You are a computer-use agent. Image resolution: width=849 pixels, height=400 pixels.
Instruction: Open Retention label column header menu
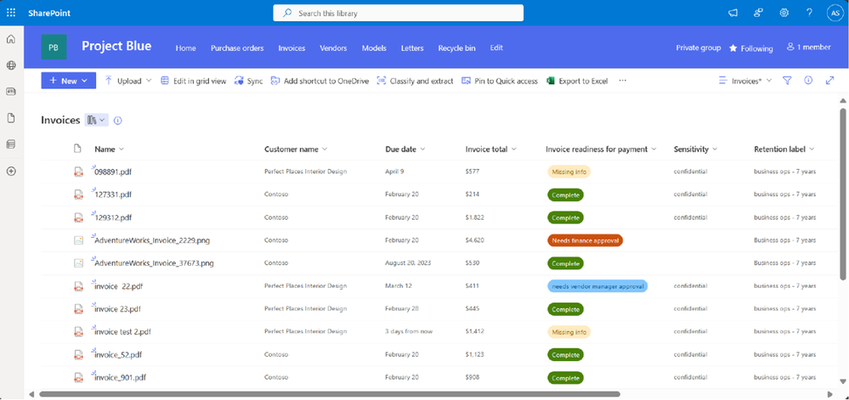(784, 149)
